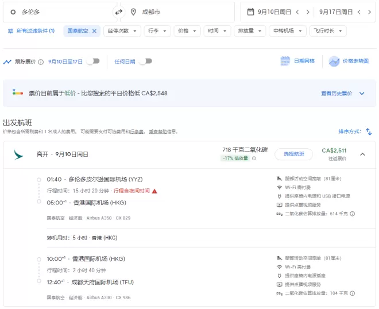Click the sort order arrows icon

click(369, 132)
